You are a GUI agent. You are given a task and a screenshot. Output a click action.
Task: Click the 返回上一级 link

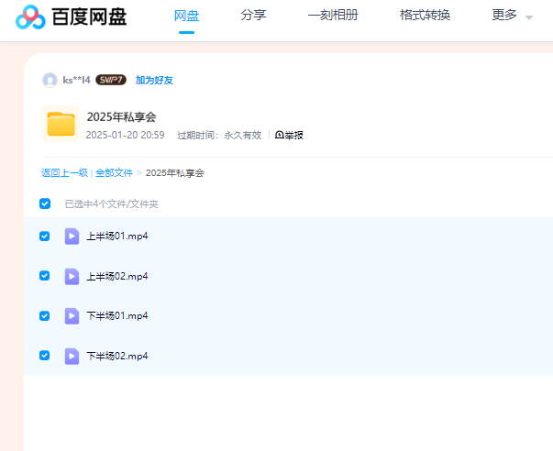point(64,172)
